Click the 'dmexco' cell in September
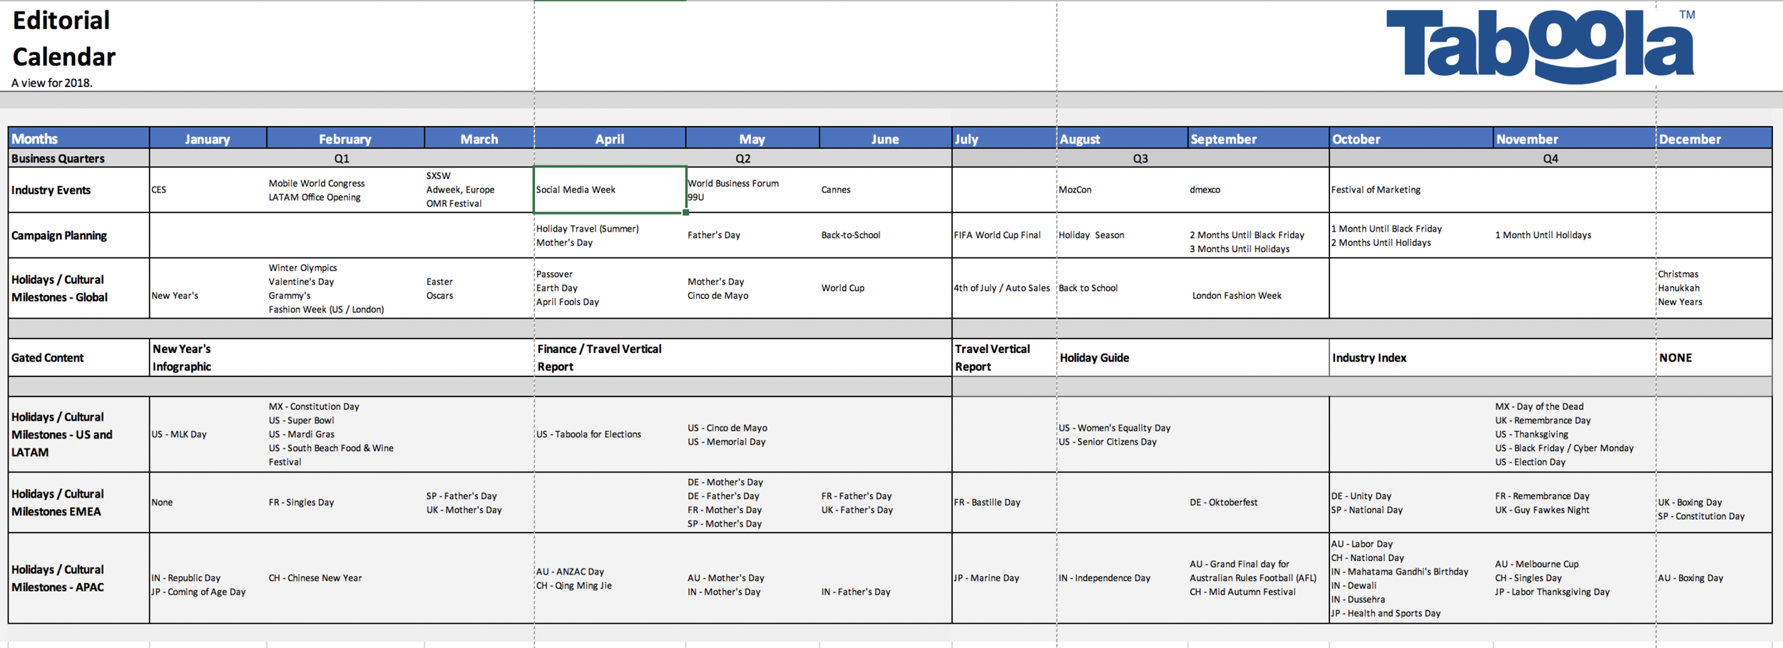This screenshot has height=648, width=1783. point(1258,190)
